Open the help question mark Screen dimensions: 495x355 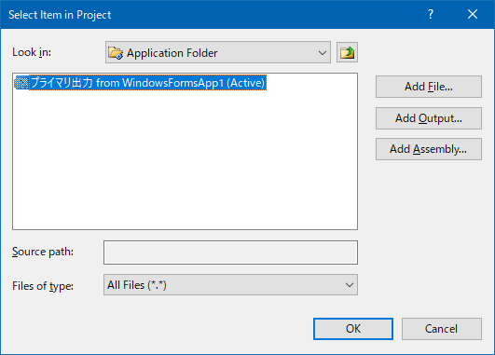(431, 14)
